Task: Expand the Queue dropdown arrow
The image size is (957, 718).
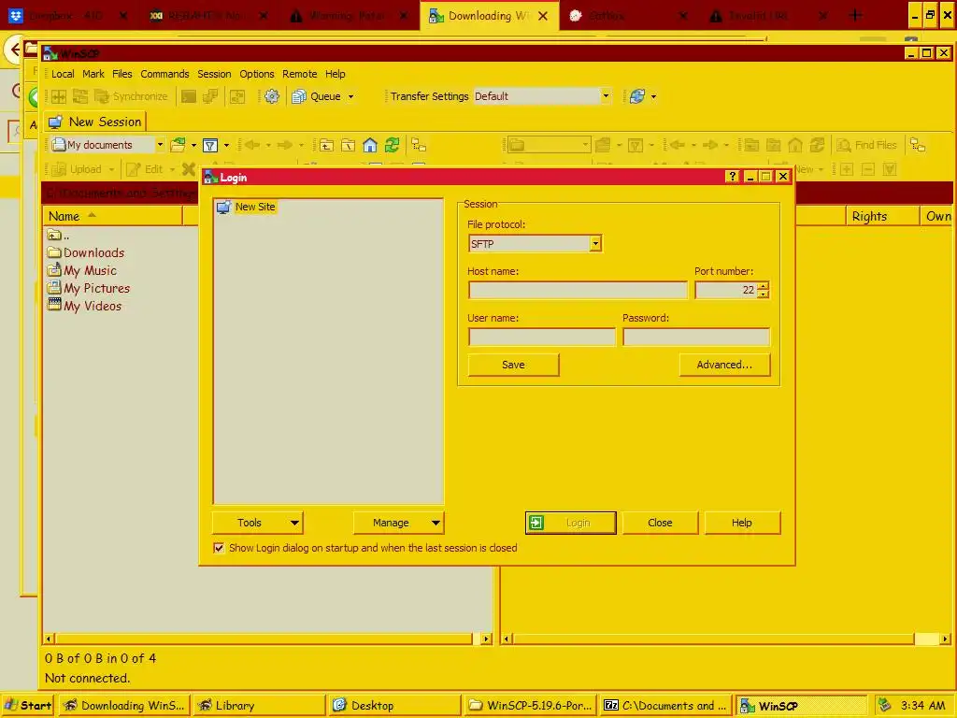Action: click(351, 96)
